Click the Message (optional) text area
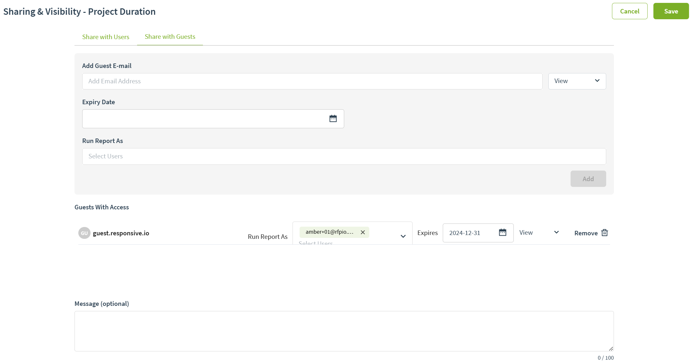This screenshot has width=690, height=361. coord(344,331)
